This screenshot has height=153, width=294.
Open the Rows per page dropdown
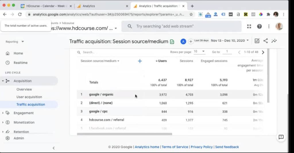199,52
